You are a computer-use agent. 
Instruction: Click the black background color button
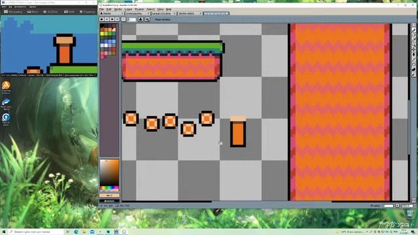(x=109, y=201)
